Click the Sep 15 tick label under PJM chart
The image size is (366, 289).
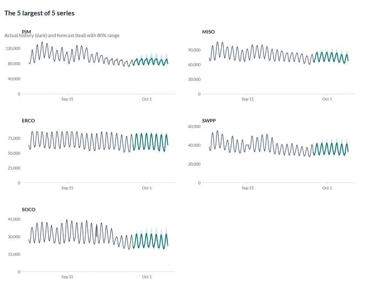[67, 99]
